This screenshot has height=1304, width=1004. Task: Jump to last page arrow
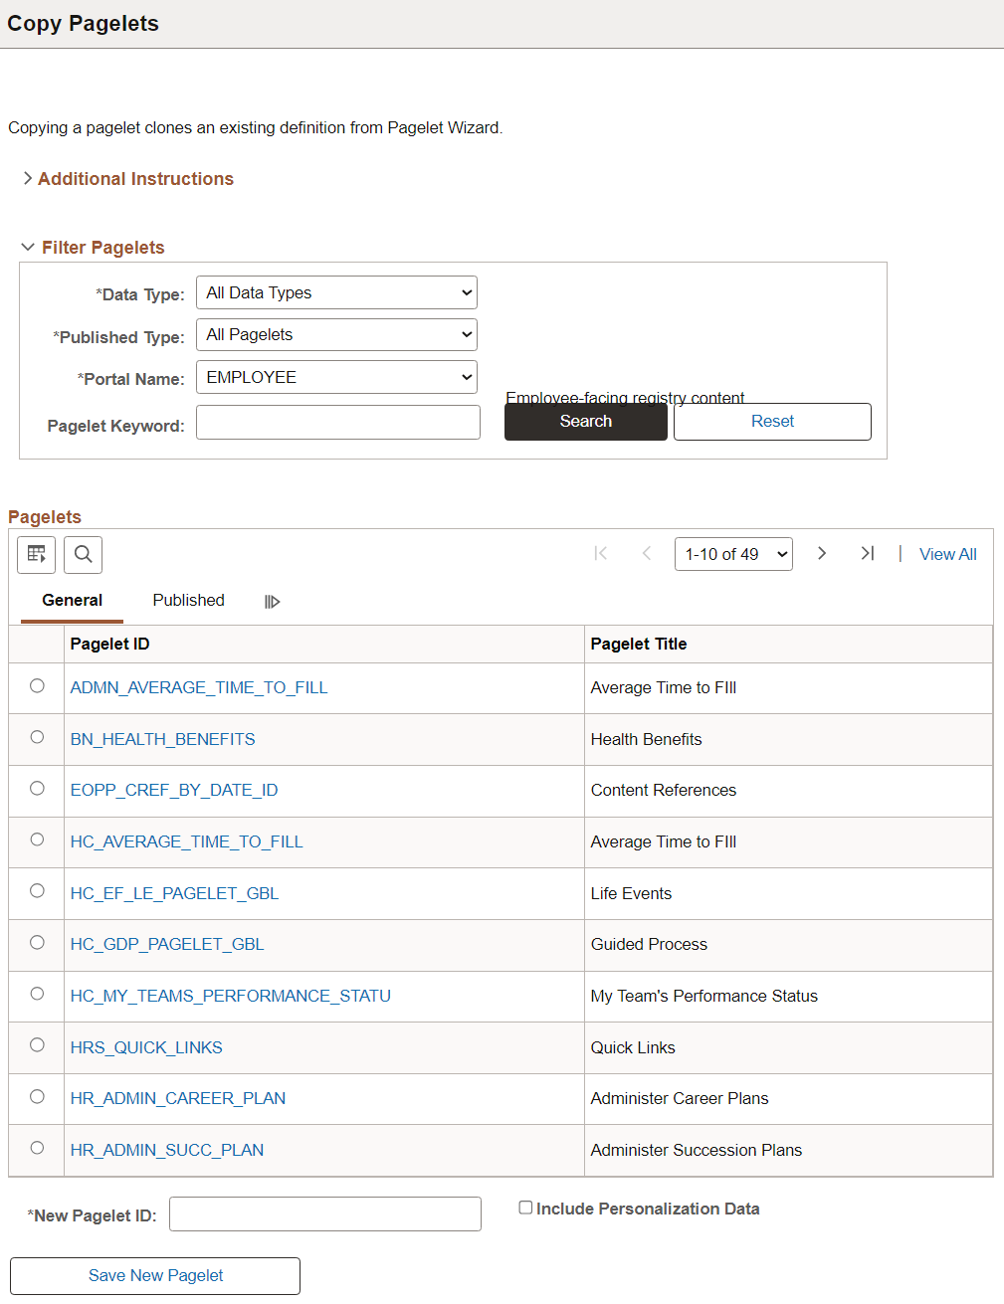point(868,553)
